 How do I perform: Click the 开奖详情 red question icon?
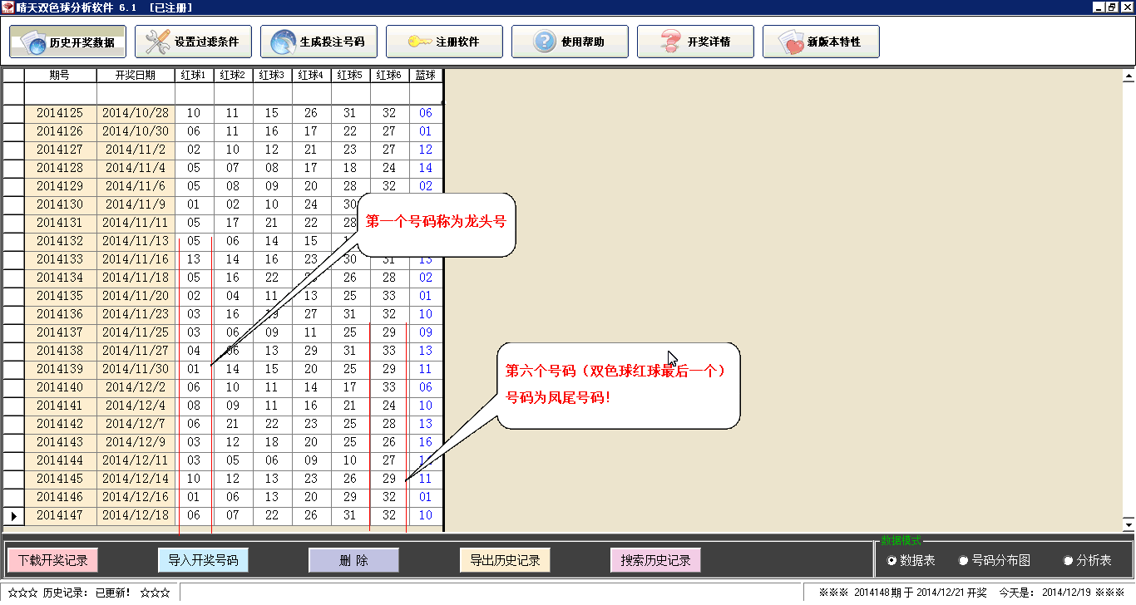(670, 42)
